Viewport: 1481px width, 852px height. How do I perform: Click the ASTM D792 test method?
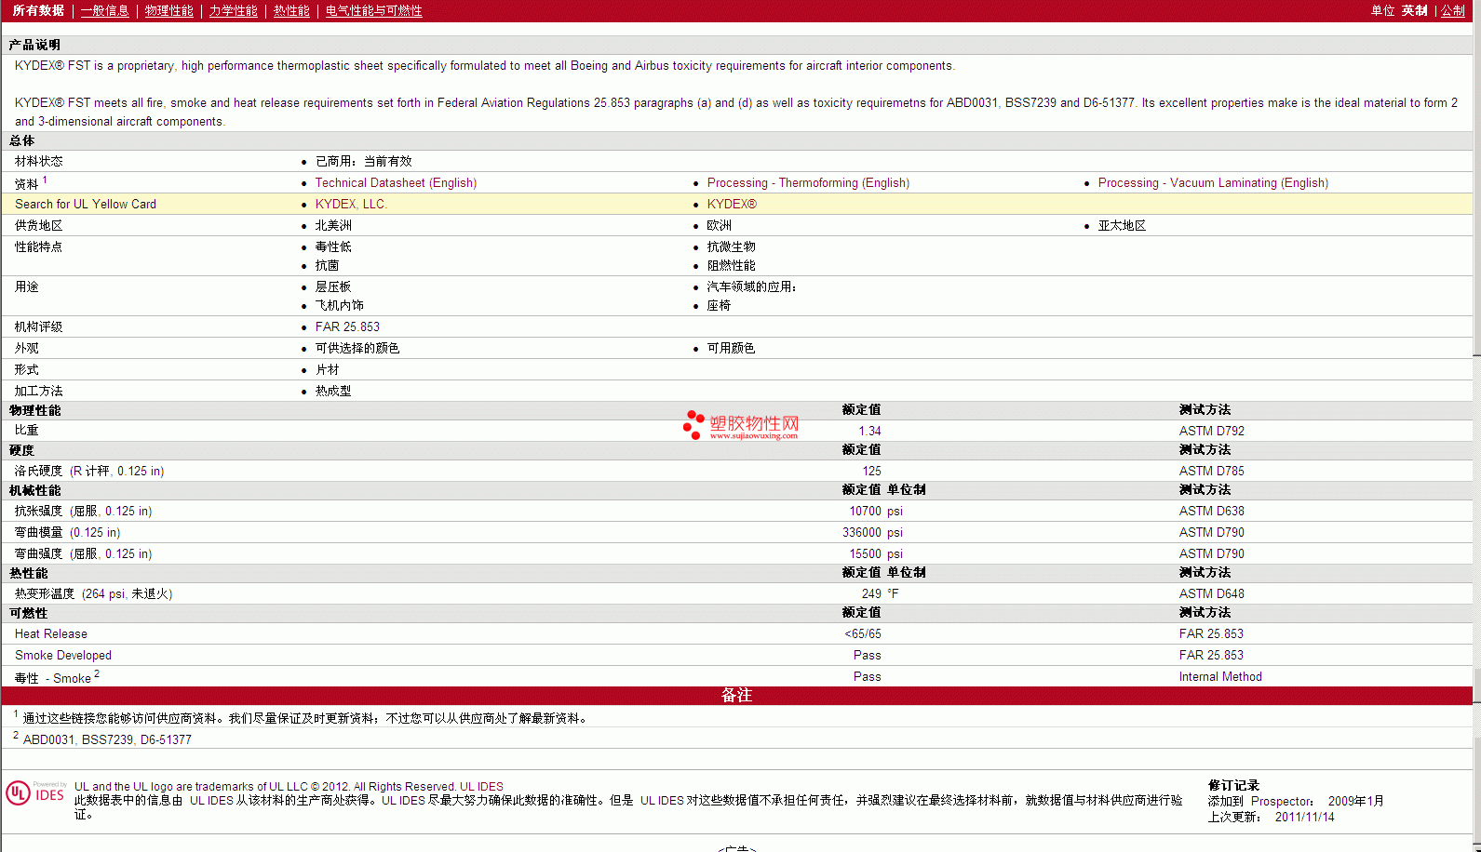[x=1211, y=432]
